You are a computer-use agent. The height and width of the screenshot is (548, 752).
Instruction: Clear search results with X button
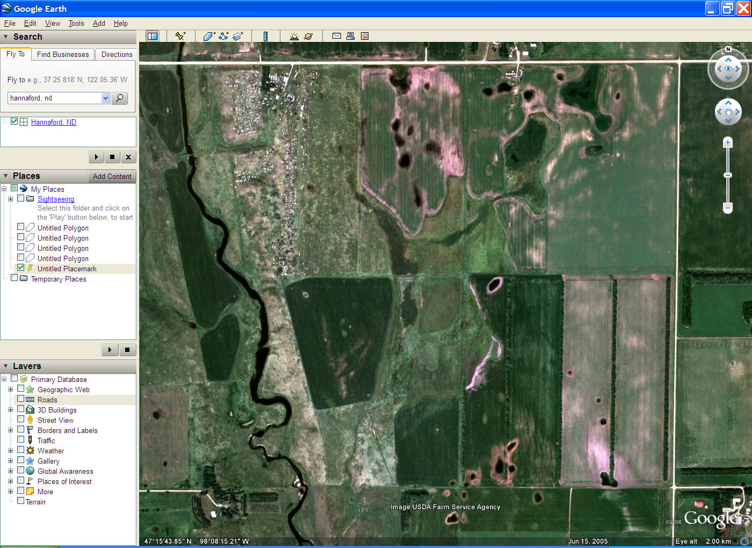[128, 157]
